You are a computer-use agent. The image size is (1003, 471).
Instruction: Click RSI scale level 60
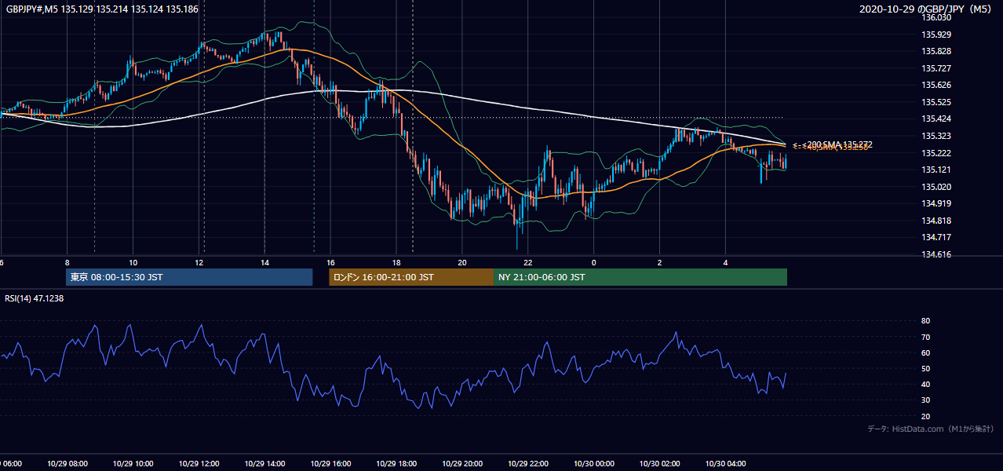click(926, 352)
